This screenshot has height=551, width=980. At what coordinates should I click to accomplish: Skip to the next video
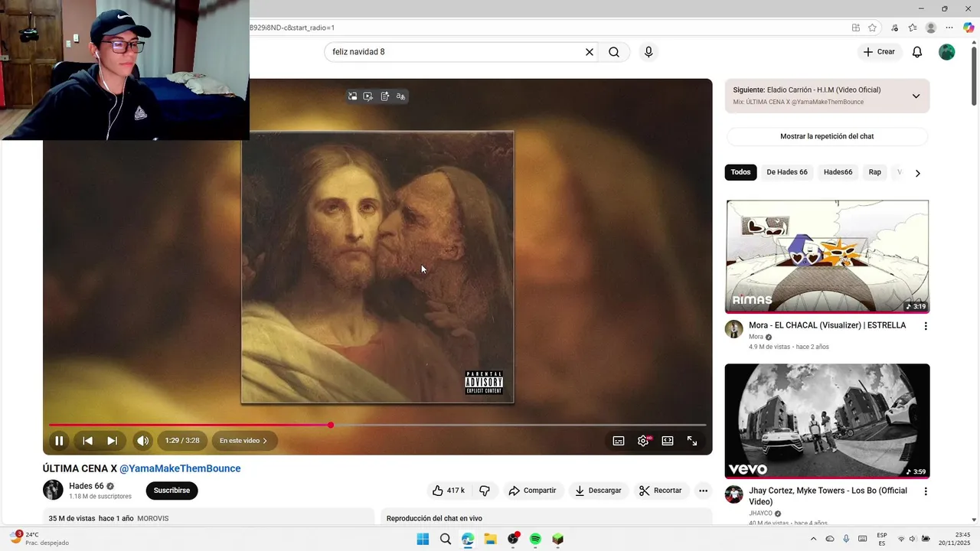112,441
